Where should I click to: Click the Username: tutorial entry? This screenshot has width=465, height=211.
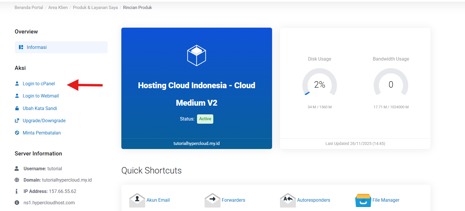(x=43, y=169)
